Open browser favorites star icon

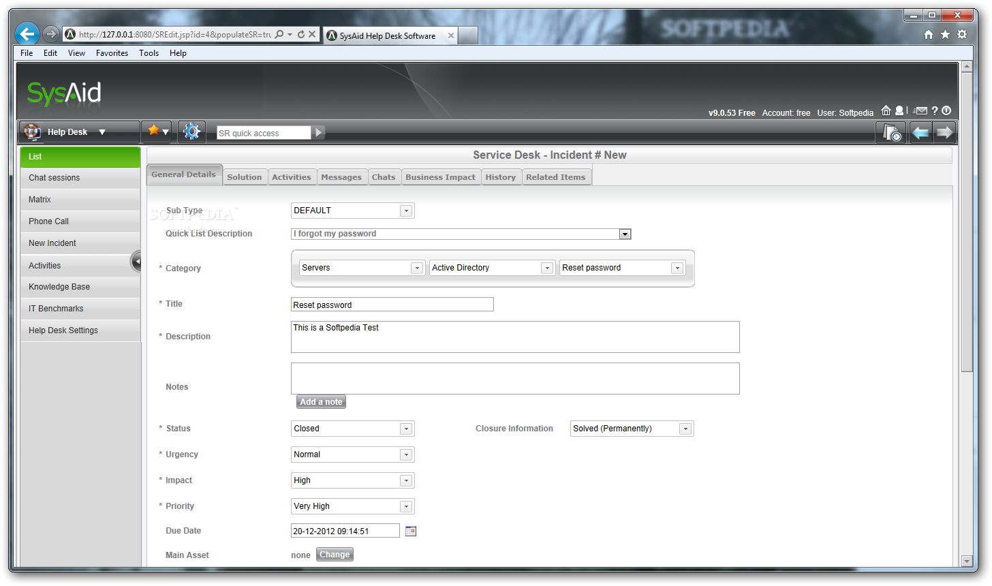coord(945,34)
